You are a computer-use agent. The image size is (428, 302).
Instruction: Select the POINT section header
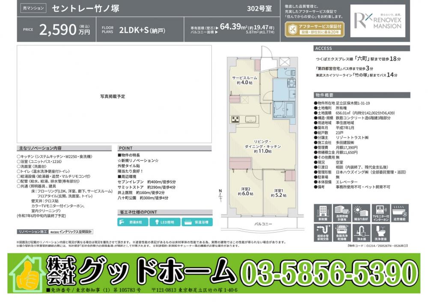pyautogui.click(x=165, y=148)
